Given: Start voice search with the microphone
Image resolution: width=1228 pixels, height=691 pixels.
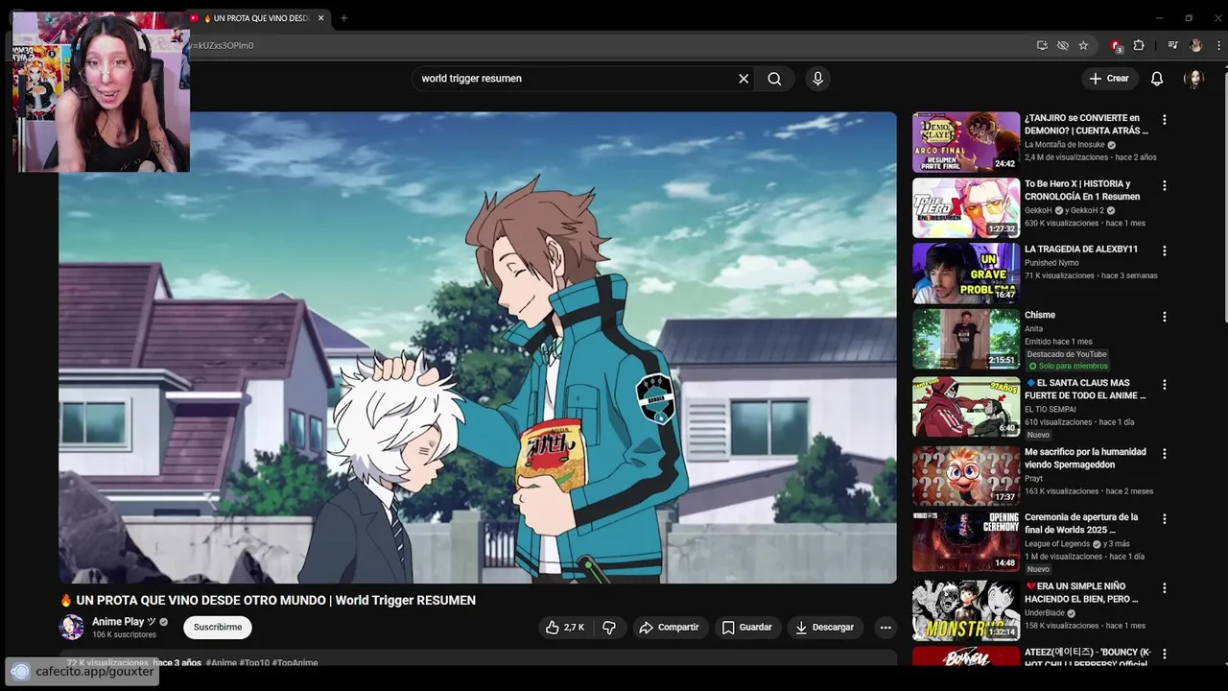Looking at the screenshot, I should (x=817, y=79).
